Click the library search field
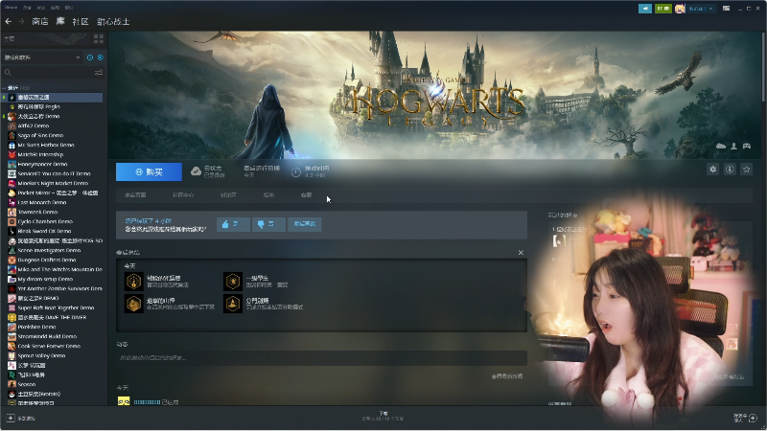 [48, 73]
